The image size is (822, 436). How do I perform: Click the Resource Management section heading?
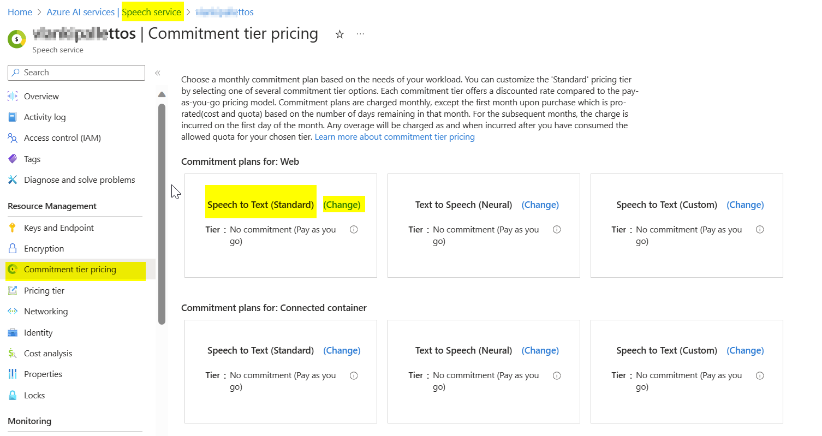(x=52, y=206)
